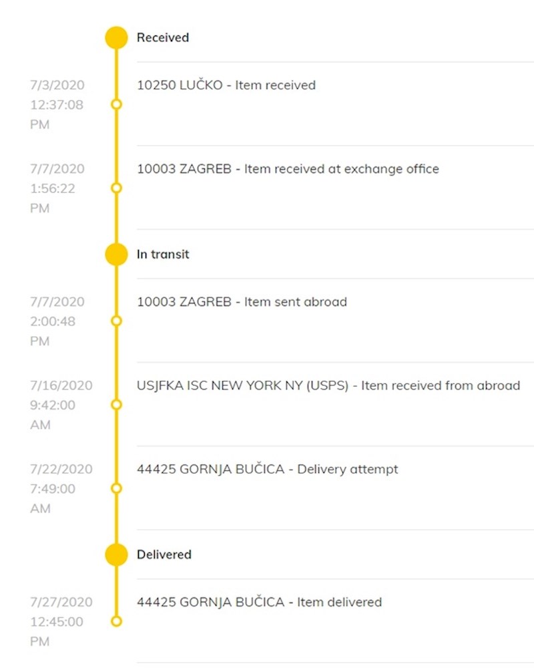Click the GORNJA BUČICA Delivery attempt entry
The width and height of the screenshot is (534, 668).
[267, 469]
